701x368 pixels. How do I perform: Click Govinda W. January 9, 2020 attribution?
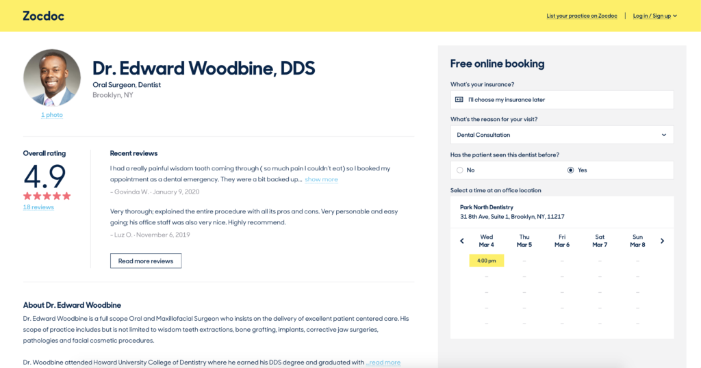coord(155,192)
